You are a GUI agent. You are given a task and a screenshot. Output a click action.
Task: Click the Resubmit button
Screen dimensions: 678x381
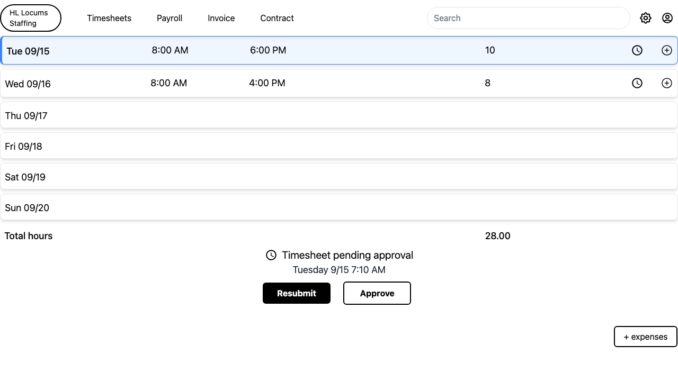point(297,293)
